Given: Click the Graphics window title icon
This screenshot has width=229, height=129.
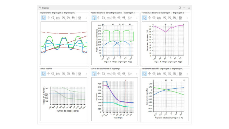Looking at the screenshot, I should (x=40, y=8).
